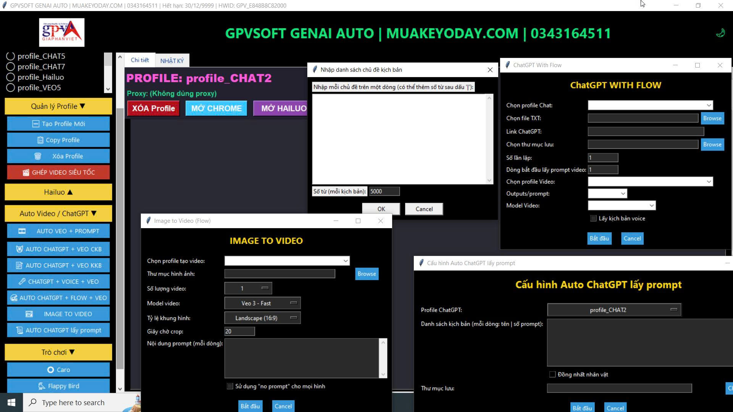The height and width of the screenshot is (412, 733).
Task: Minimize the ChatGPT With Flow window
Action: (675, 65)
